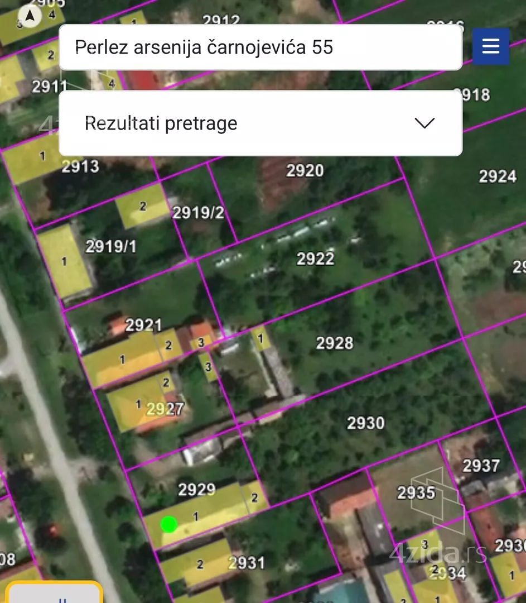Screen dimensions: 526x603
Task: Select parcel 2927 label
Action: tap(165, 409)
